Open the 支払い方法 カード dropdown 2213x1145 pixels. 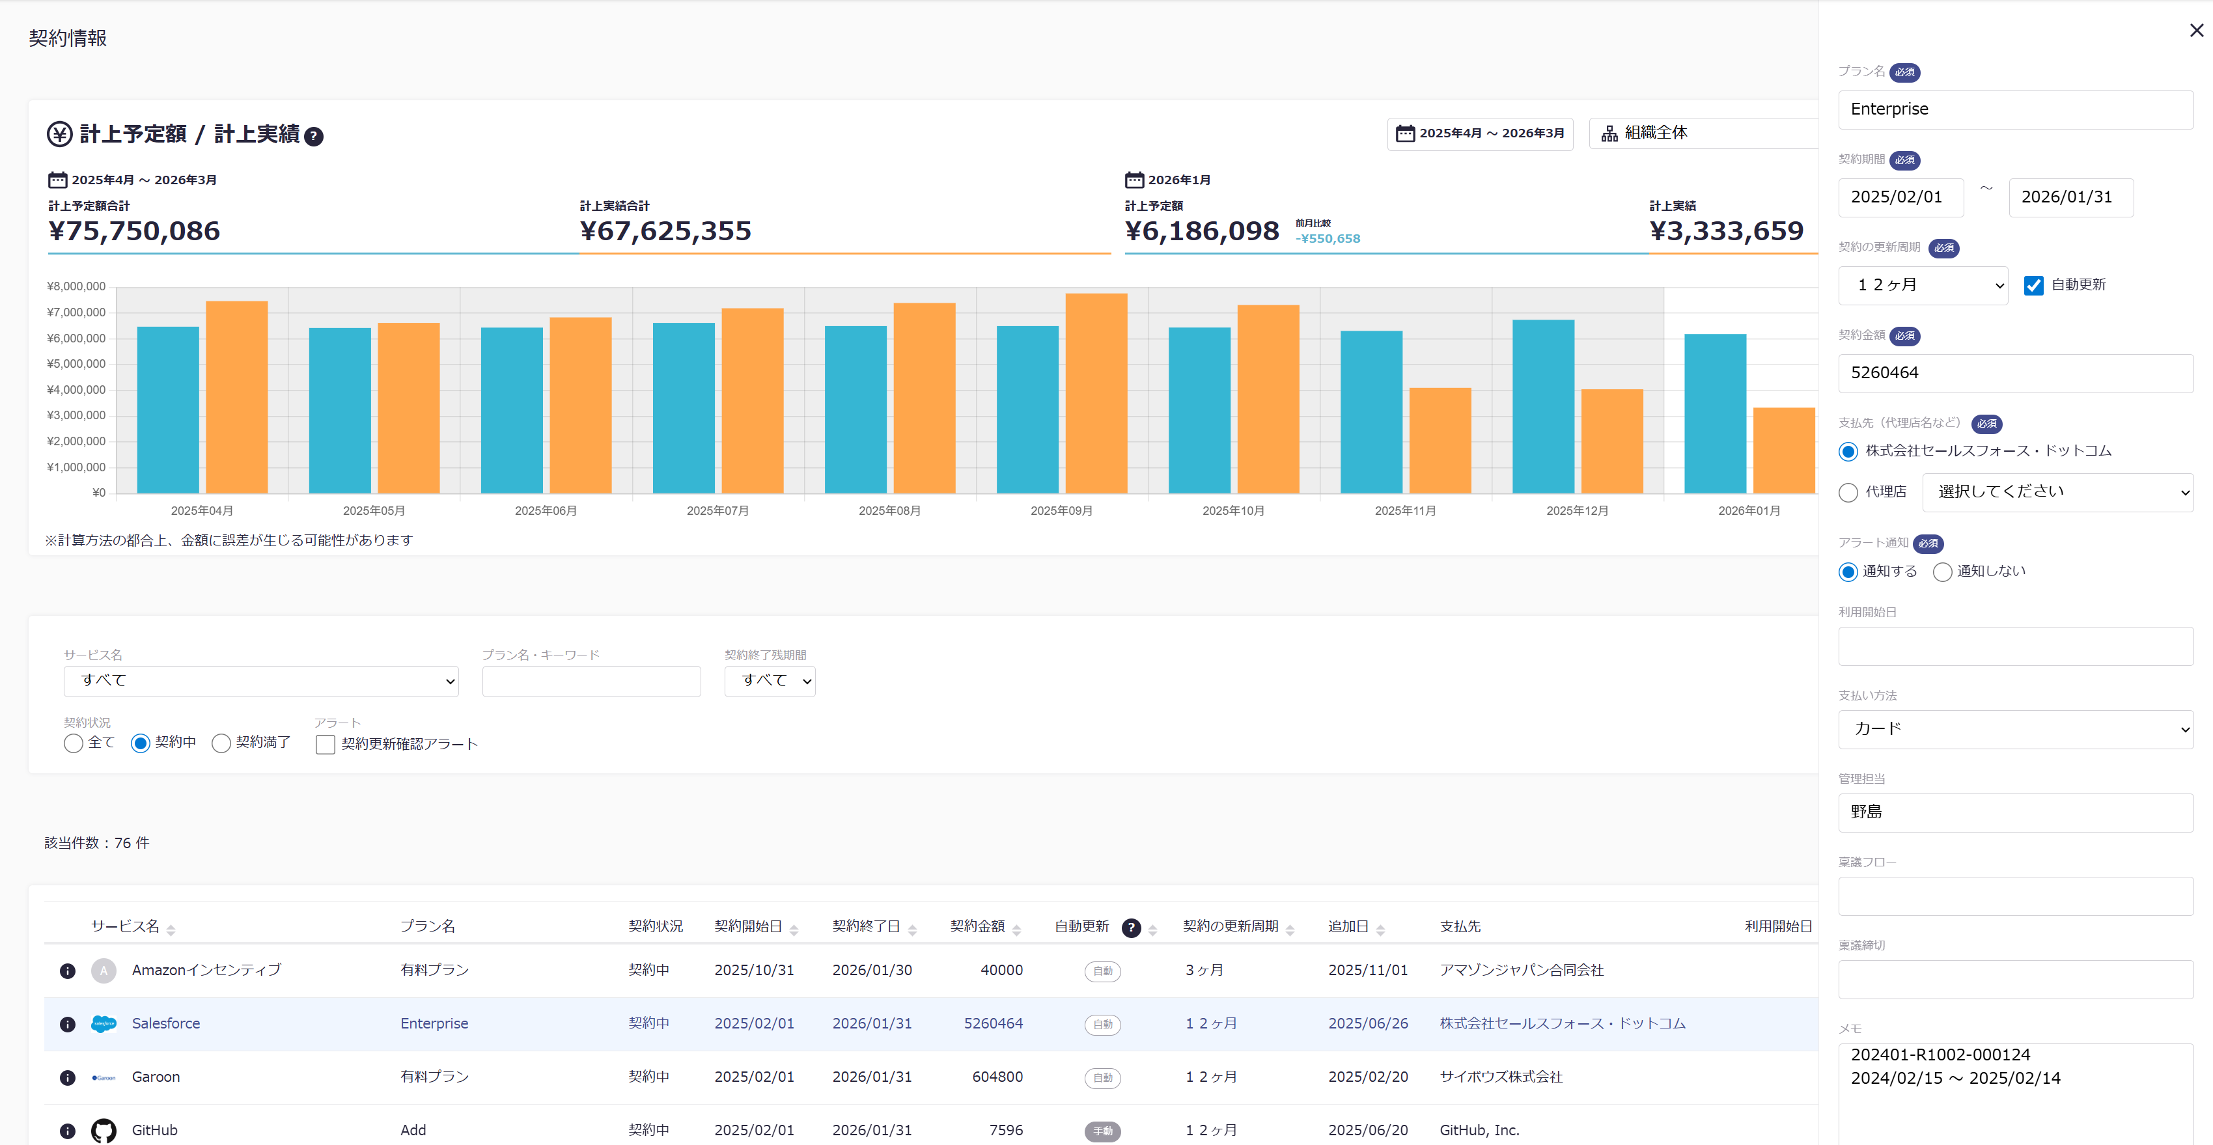[x=2014, y=729]
